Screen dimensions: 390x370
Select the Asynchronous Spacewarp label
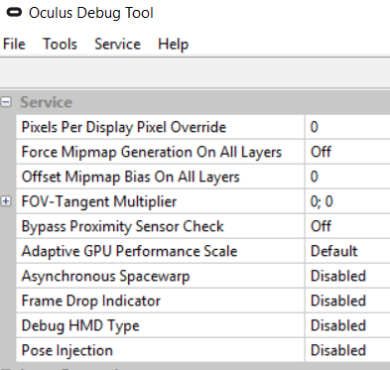[105, 277]
